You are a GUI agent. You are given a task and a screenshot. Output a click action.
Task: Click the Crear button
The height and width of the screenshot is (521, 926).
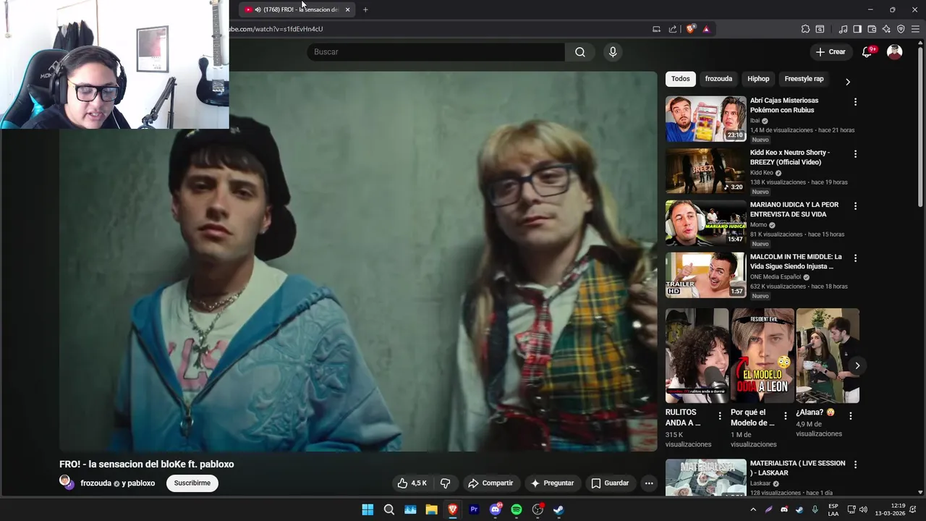tap(831, 52)
